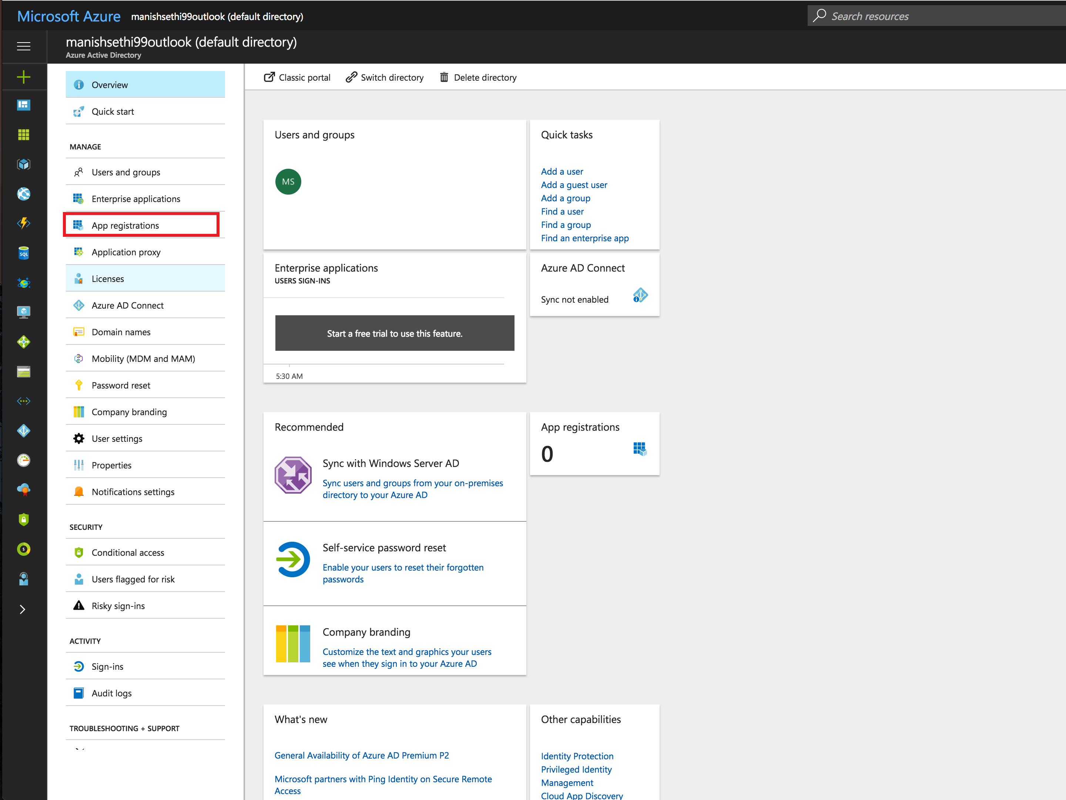Expand More services chevron in sidebar

(22, 610)
